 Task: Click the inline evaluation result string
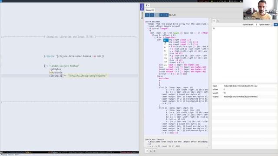[87, 76]
